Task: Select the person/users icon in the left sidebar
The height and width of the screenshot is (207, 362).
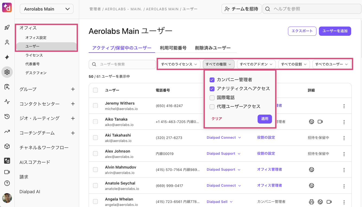Action: 7,42
